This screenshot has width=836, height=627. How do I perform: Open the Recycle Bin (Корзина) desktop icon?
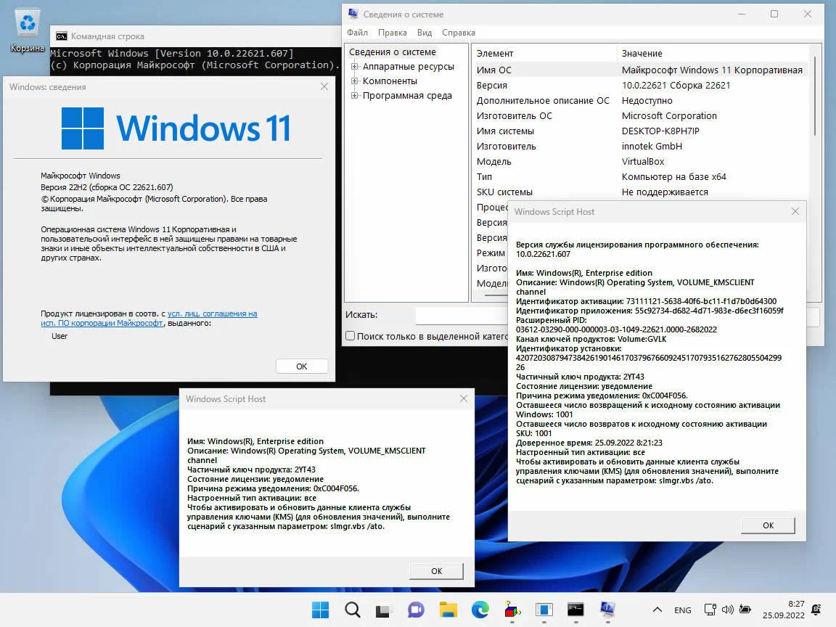(x=27, y=30)
